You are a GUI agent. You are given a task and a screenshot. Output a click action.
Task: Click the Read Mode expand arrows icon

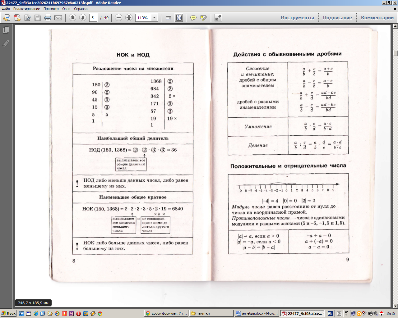point(218,18)
